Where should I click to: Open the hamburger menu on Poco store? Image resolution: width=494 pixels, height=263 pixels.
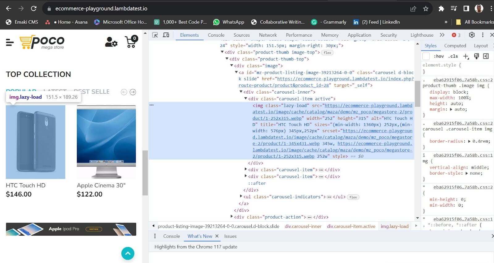(x=10, y=42)
